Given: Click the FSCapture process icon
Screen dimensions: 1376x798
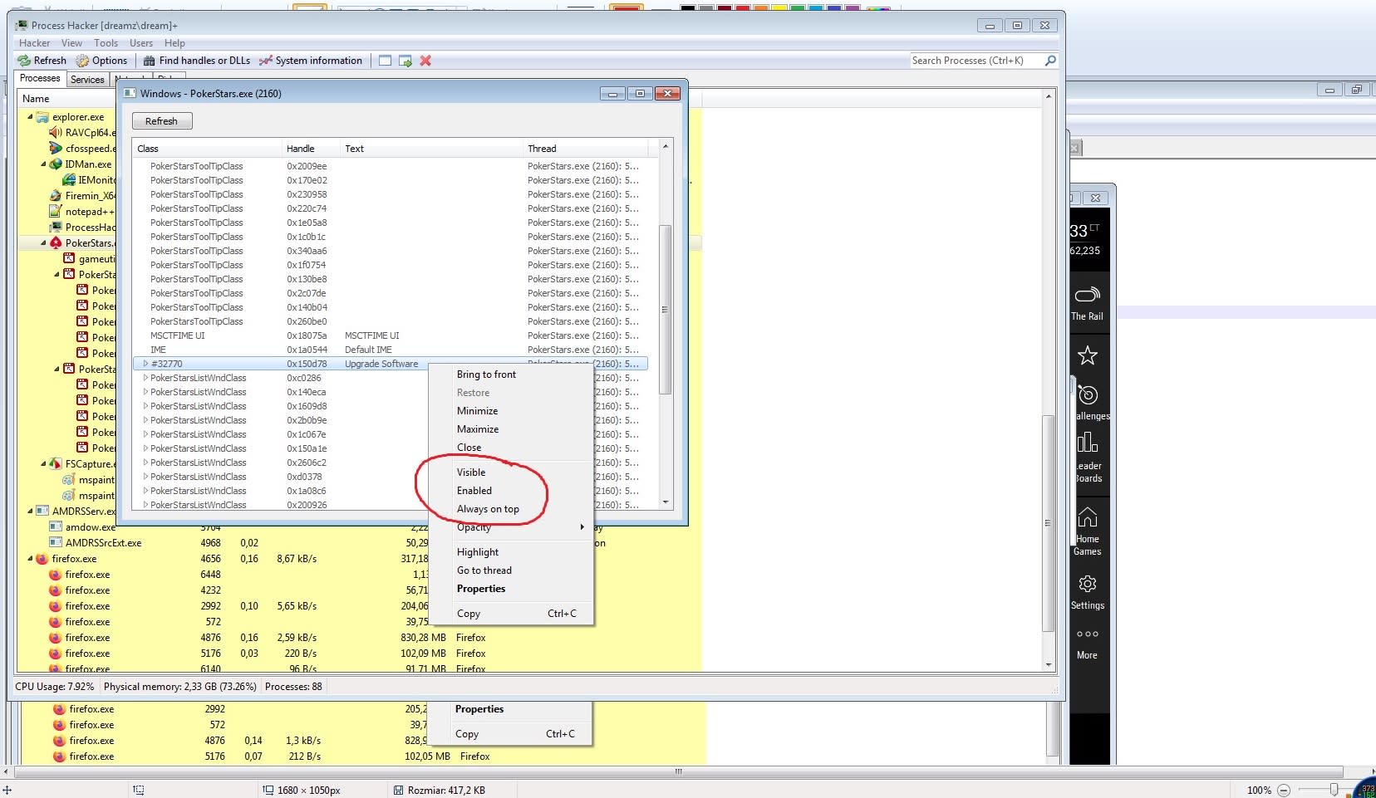Looking at the screenshot, I should (56, 464).
